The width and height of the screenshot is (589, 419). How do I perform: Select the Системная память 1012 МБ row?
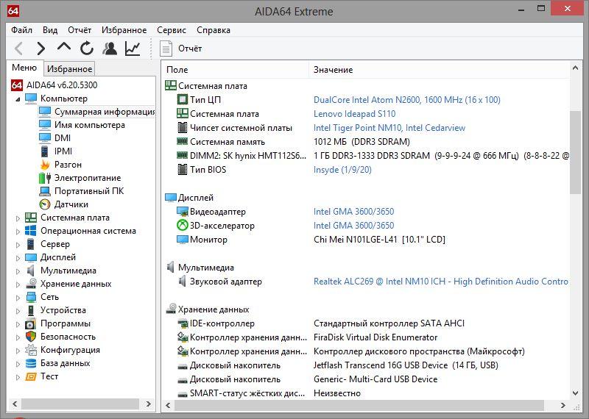click(x=367, y=142)
